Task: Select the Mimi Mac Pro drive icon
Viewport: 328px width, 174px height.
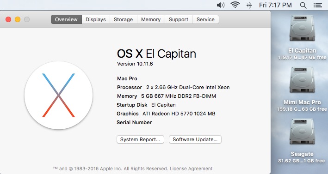Action: click(x=302, y=80)
